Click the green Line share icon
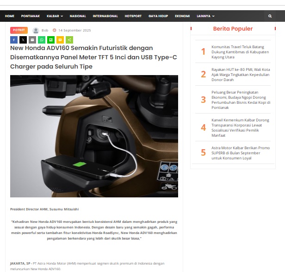The height and width of the screenshot is (272, 285). point(51,40)
